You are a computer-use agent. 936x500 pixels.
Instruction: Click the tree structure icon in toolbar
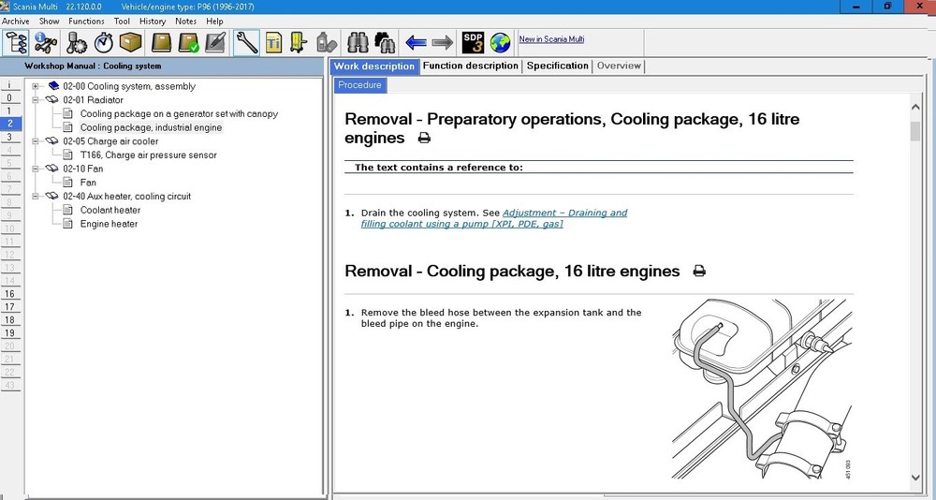tap(16, 42)
